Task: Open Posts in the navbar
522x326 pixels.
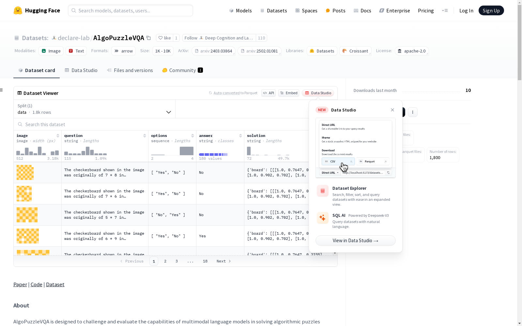Action: coord(335,10)
